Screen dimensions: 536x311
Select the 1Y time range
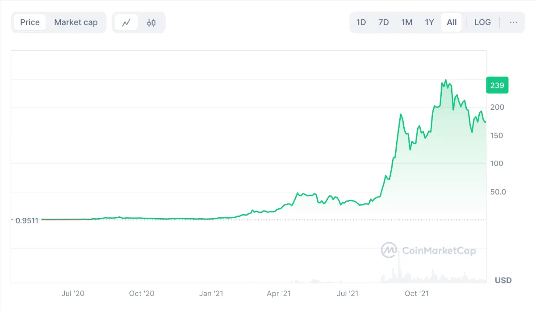[x=429, y=22]
